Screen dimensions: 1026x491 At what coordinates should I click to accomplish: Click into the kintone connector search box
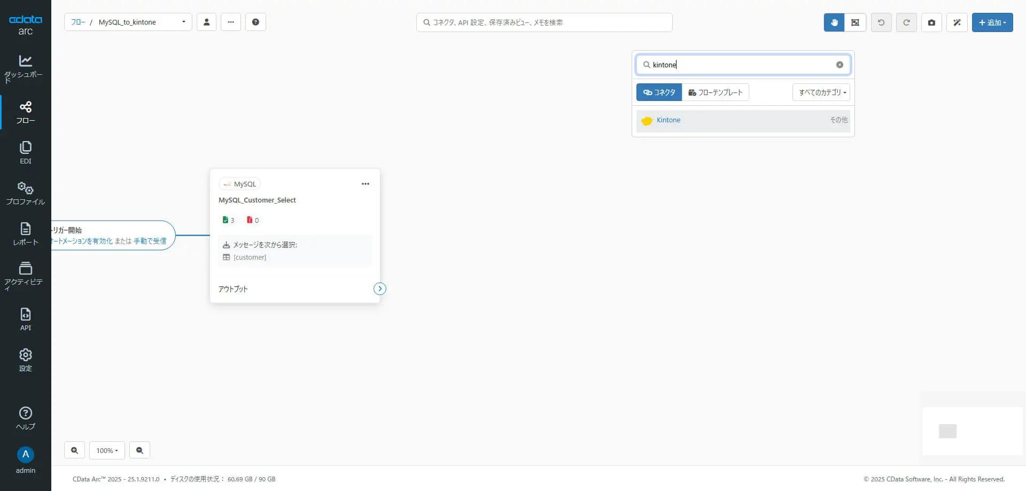point(743,65)
